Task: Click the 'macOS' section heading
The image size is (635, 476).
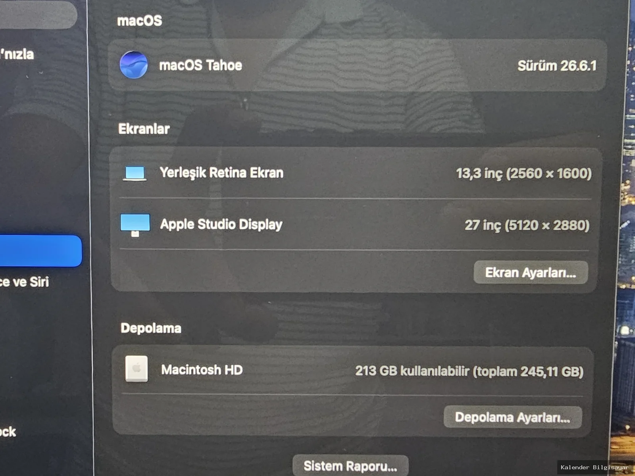Action: point(140,20)
